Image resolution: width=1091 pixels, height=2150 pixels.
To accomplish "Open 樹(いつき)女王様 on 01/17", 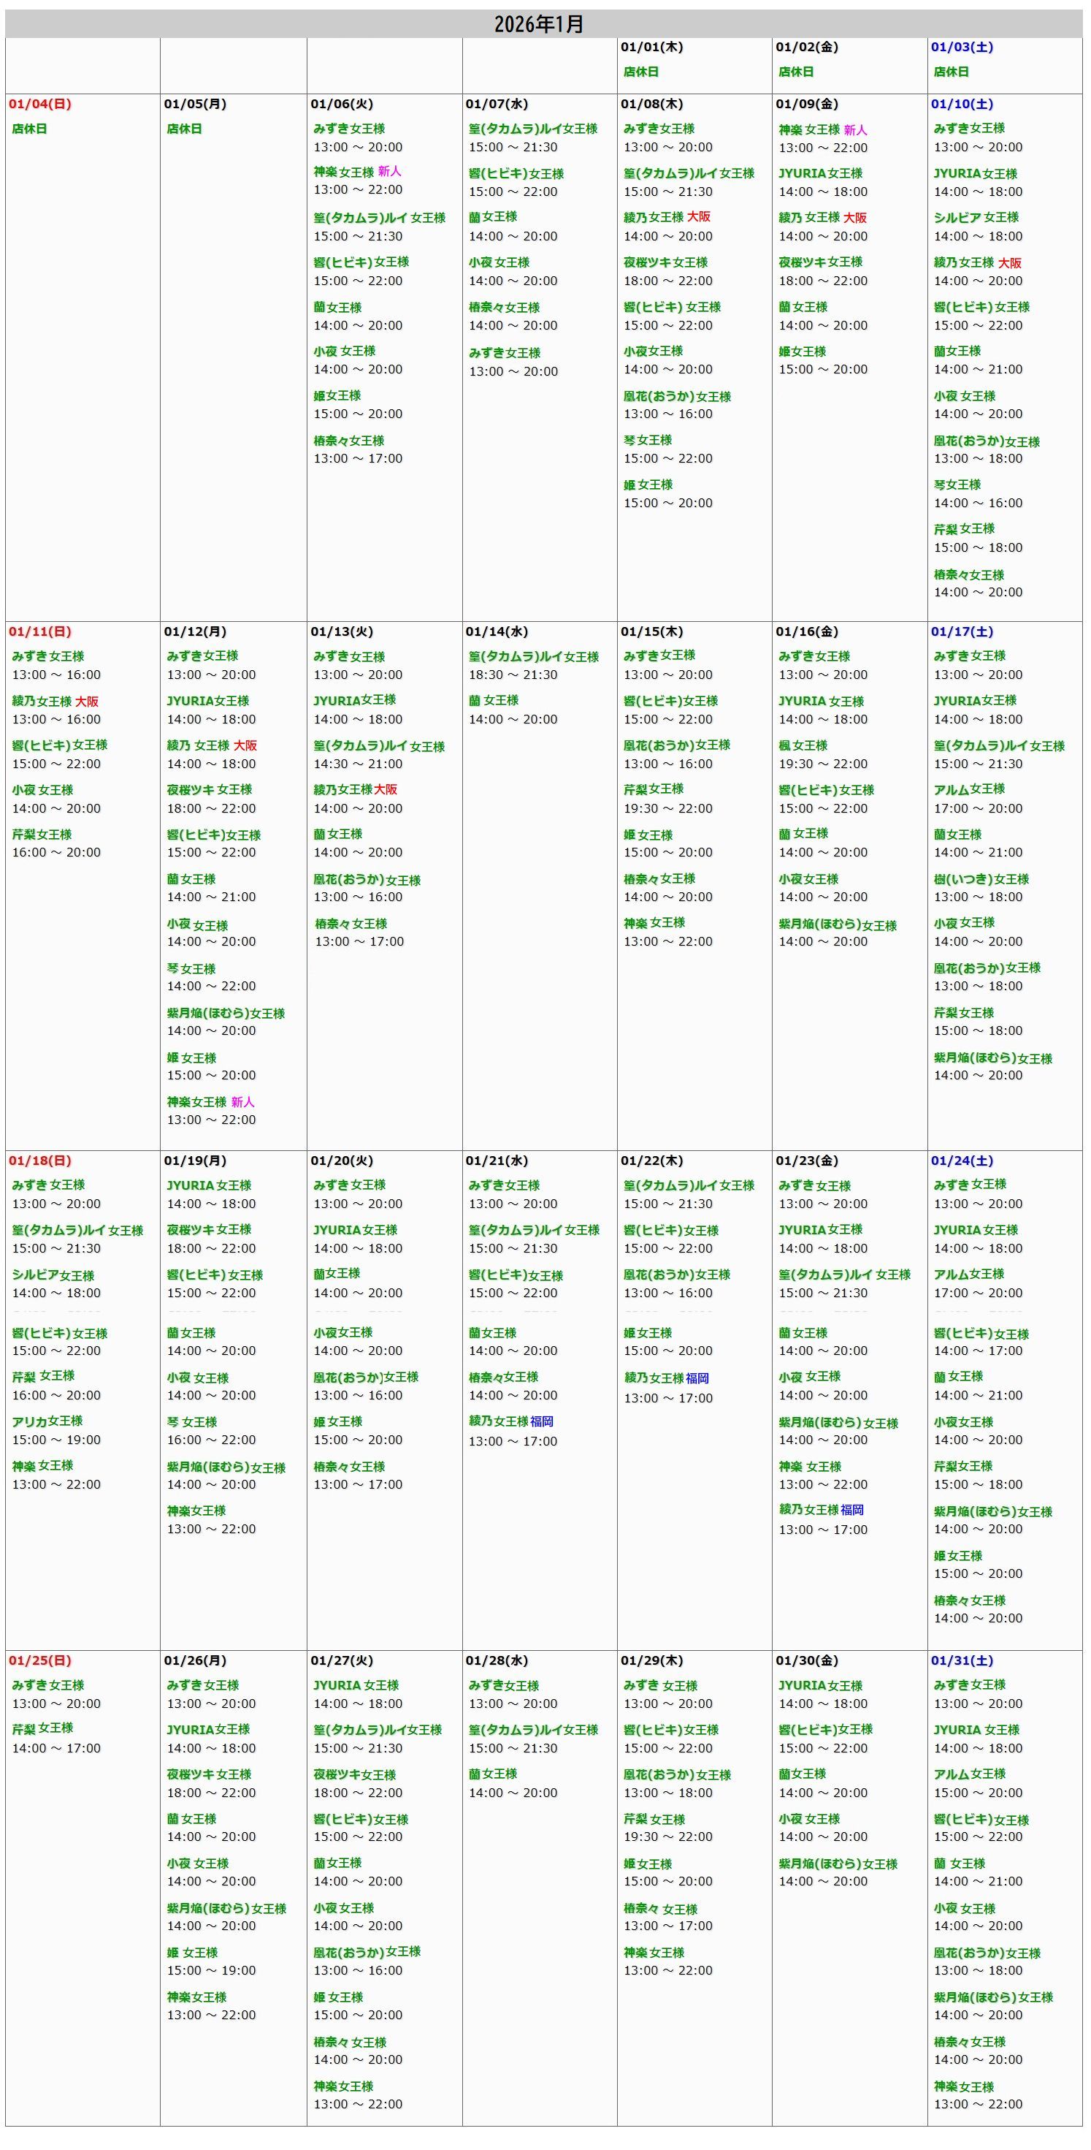I will point(981,879).
